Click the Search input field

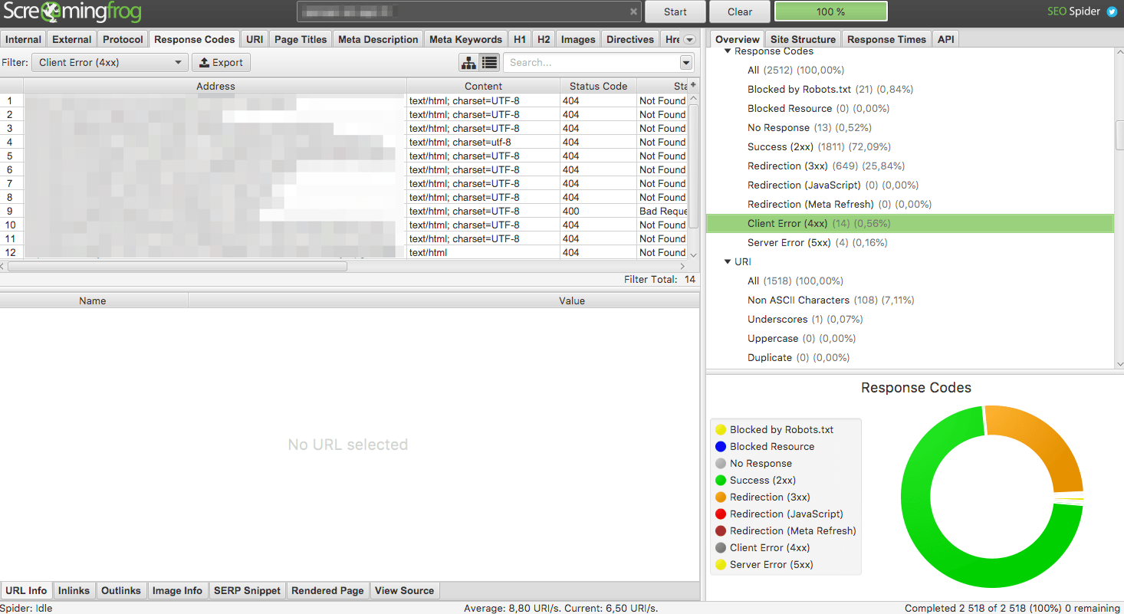point(590,63)
